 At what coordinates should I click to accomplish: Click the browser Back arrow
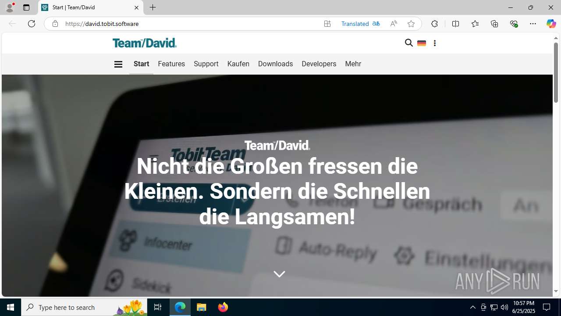tap(12, 24)
